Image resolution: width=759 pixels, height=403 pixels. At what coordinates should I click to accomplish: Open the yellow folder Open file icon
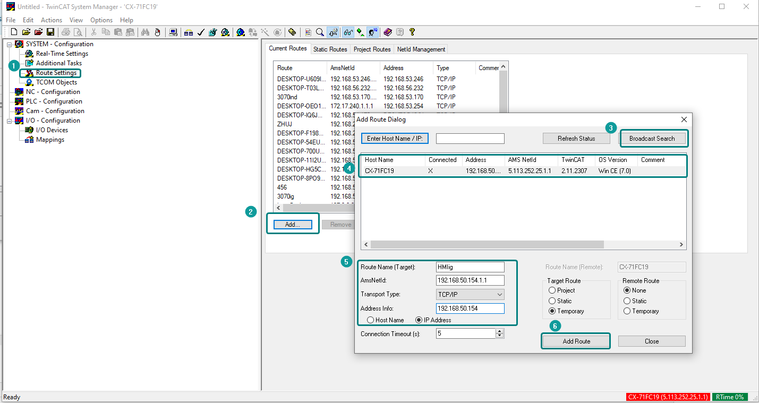(26, 32)
